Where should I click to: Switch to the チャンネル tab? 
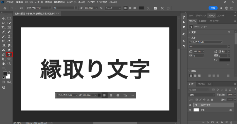click(201, 84)
